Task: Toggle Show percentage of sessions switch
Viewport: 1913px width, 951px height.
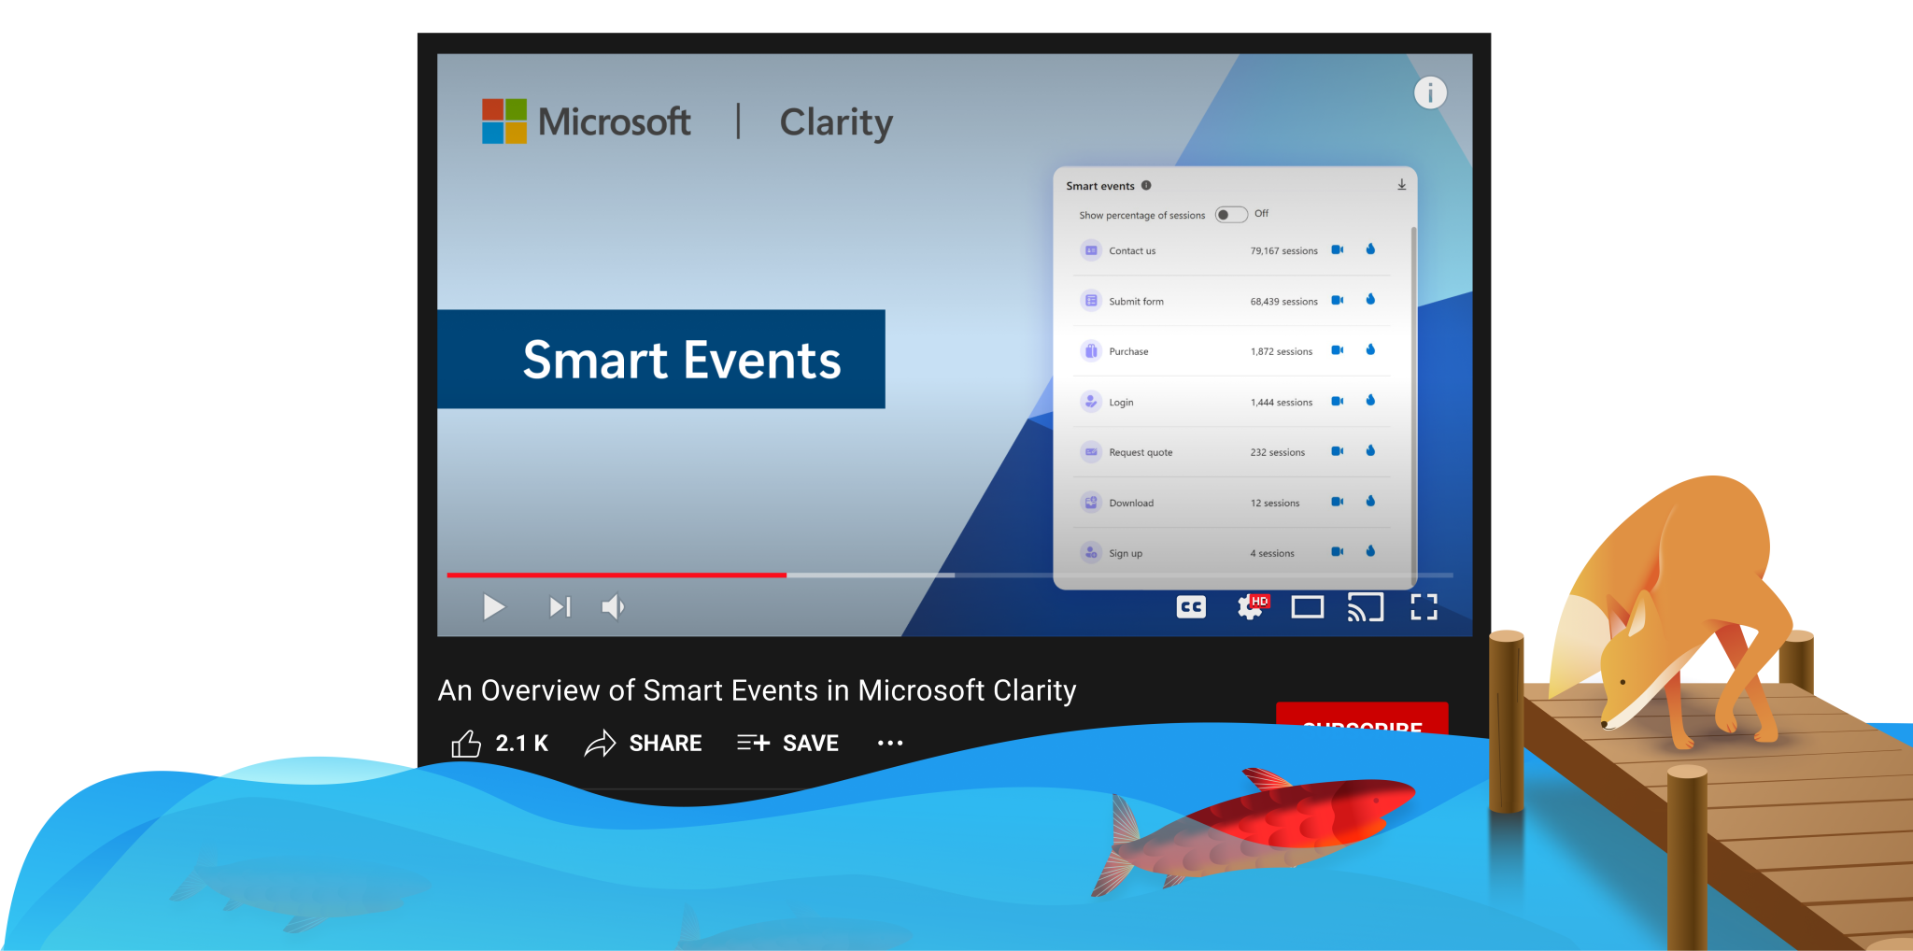Action: [1231, 215]
